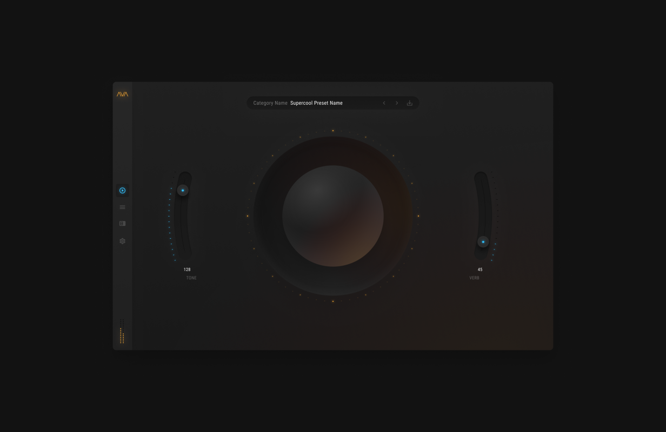Go to the previous preset
Viewport: 666px width, 432px height.
tap(384, 103)
